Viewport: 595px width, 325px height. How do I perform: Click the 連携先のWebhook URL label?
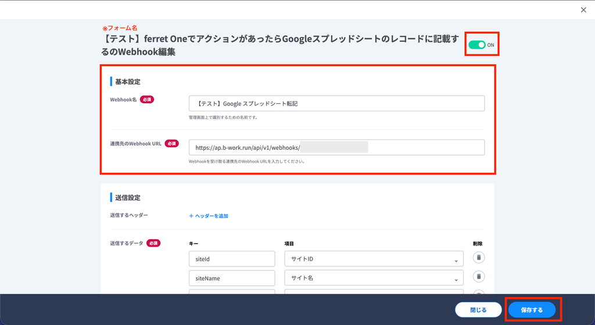pos(136,143)
